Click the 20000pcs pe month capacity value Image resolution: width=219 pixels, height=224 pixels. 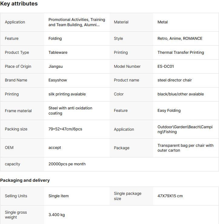point(67,164)
